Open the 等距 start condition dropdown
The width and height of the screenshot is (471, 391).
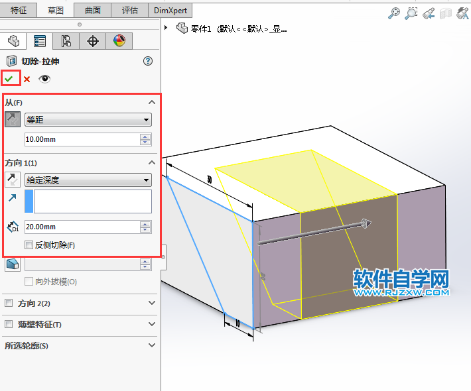click(x=88, y=120)
